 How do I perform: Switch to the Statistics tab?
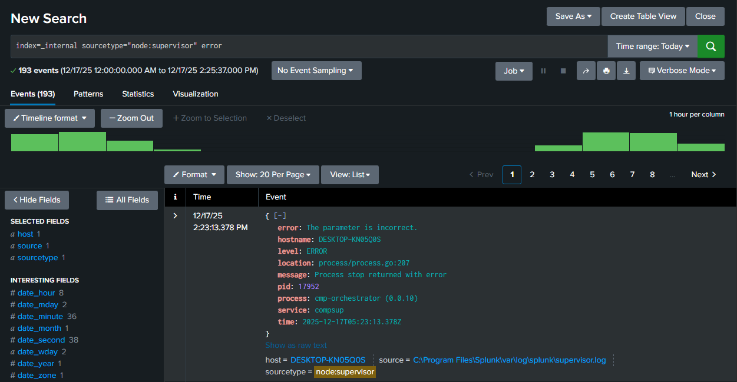138,94
